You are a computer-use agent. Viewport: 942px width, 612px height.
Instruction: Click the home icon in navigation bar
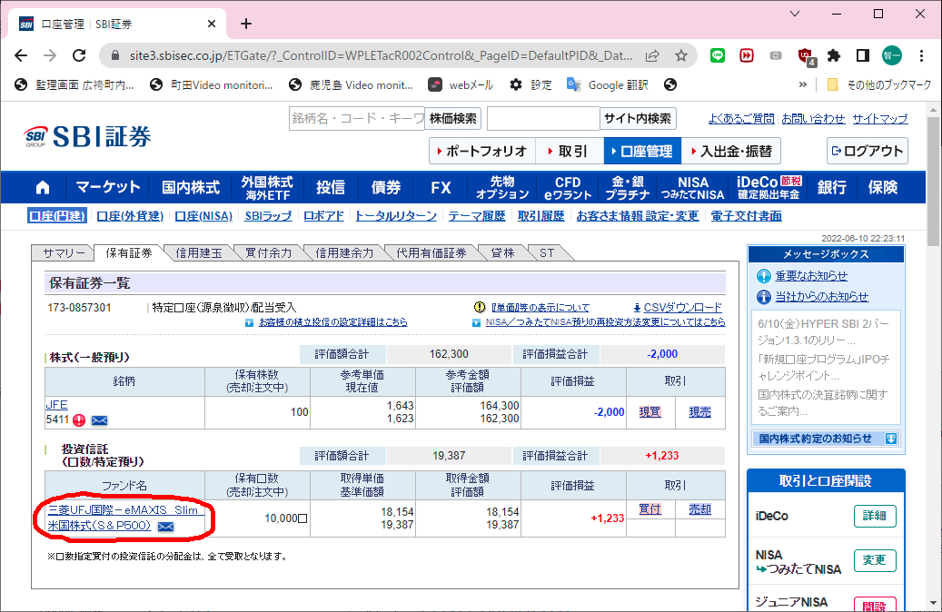(x=43, y=188)
